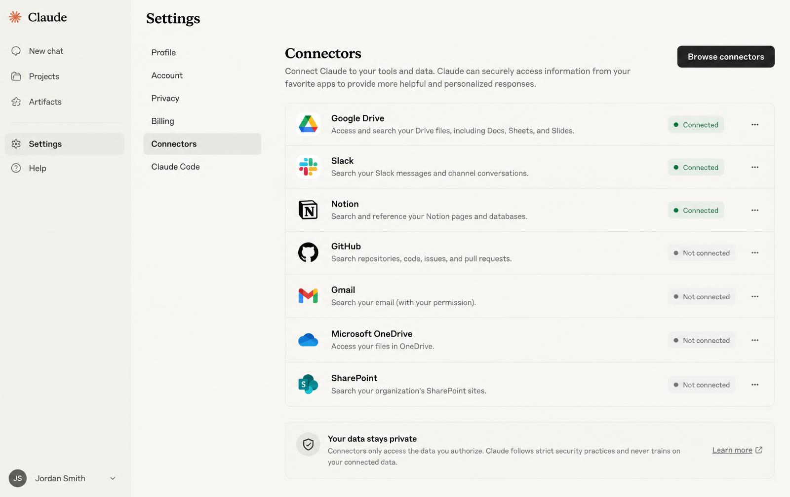790x497 pixels.
Task: Click the Connected status on Notion
Action: 696,210
